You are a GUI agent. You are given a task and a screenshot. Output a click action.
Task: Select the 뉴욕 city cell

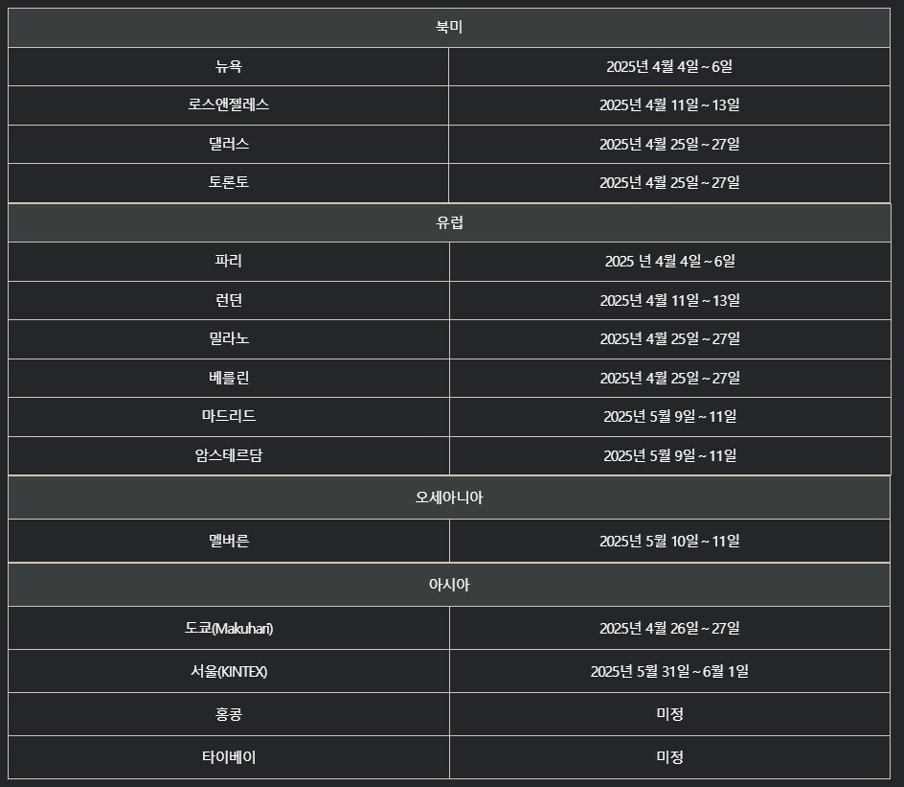[x=229, y=67]
